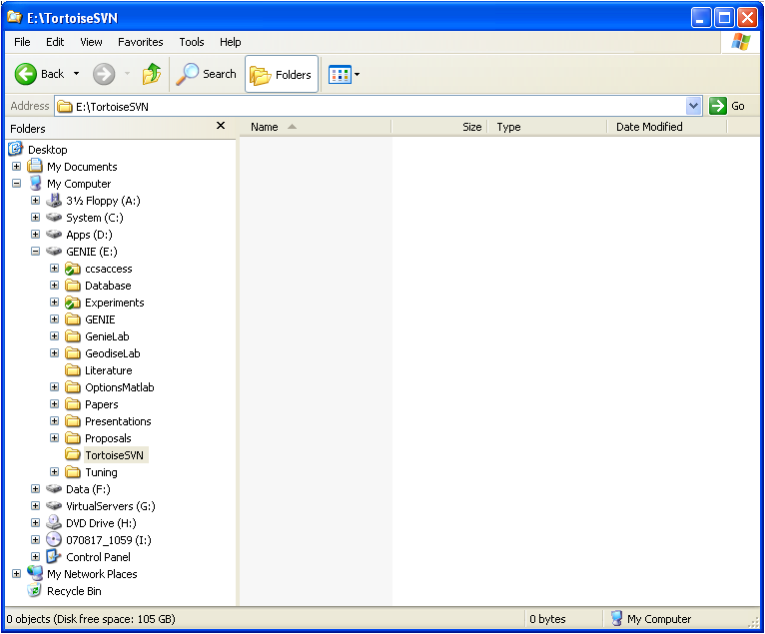
Task: Expand the System (C:) drive node
Action: (36, 218)
